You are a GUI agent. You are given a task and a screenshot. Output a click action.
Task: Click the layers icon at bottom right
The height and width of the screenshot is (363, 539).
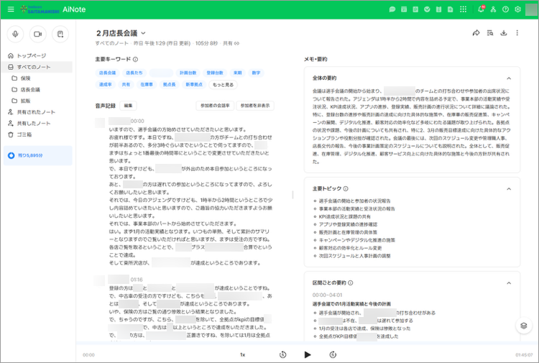[x=524, y=326]
